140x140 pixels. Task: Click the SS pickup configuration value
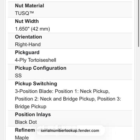(18, 76)
